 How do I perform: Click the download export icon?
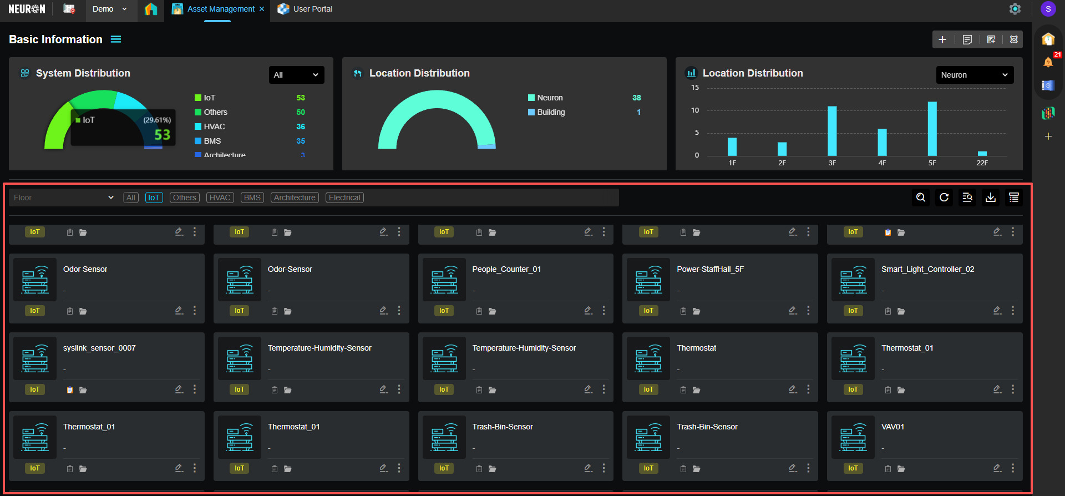[991, 198]
